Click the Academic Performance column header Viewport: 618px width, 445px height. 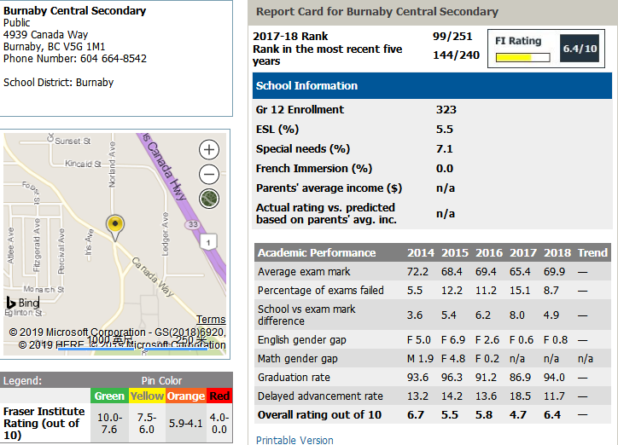point(317,253)
